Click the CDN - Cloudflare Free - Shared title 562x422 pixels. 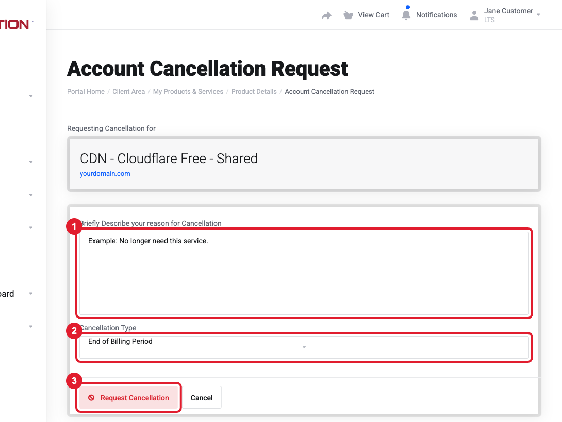click(x=169, y=159)
